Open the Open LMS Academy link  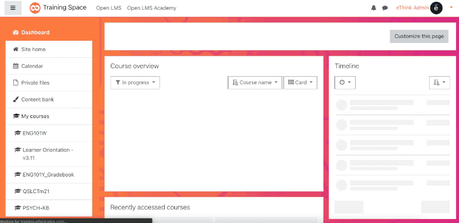tap(151, 8)
